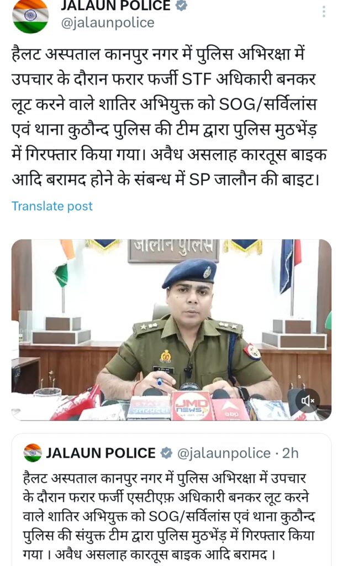Open the quoted post's @jalaunpolice handle
Image resolution: width=343 pixels, height=566 pixels.
coord(224,453)
